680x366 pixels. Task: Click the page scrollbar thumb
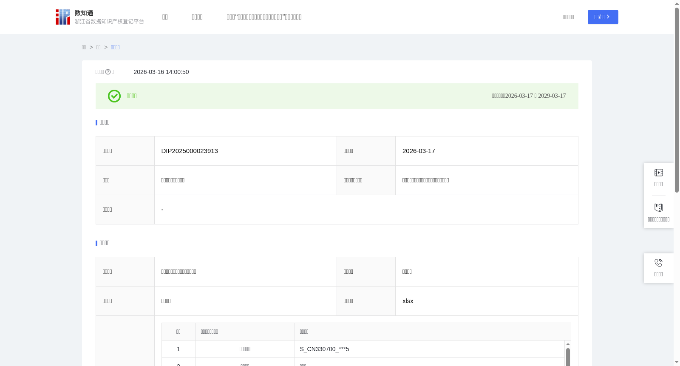click(x=677, y=100)
